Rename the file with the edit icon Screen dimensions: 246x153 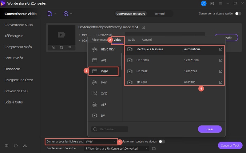[x=143, y=27]
